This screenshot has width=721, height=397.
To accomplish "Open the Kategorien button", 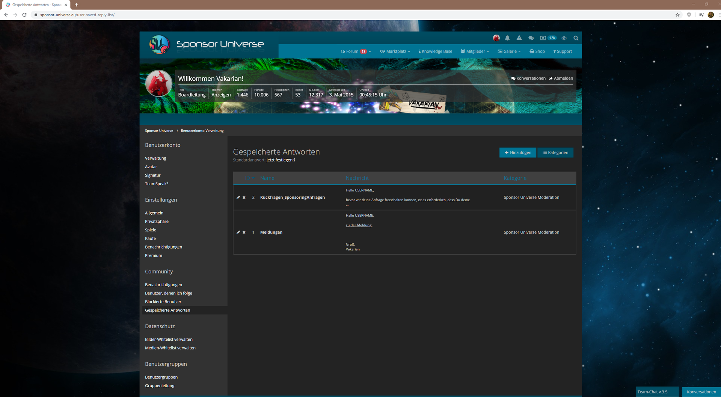I will pyautogui.click(x=555, y=152).
